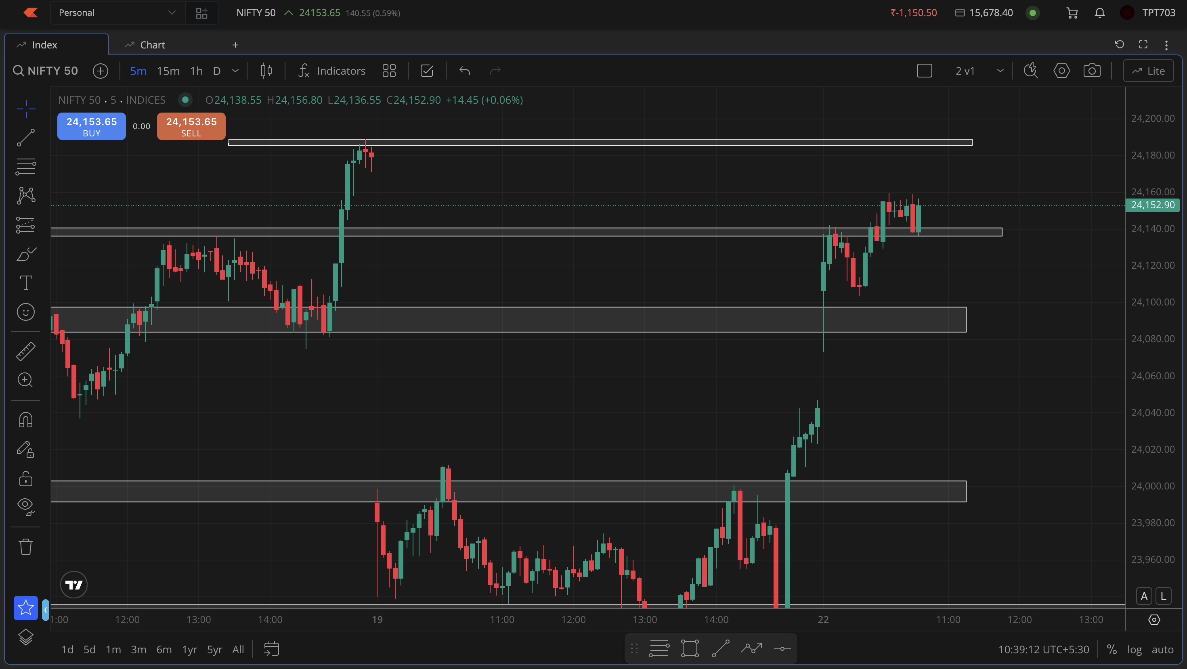Open the TPT703 profile menu

1148,13
